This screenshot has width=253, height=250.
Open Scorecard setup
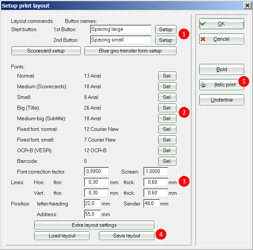(46, 51)
